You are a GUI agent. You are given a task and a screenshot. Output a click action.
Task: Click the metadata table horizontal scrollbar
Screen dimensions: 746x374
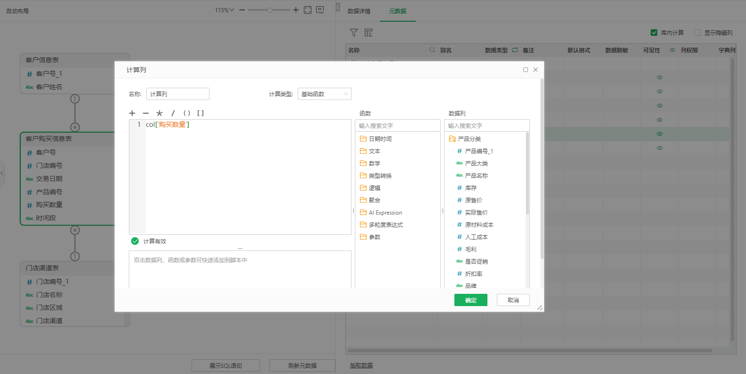[x=529, y=350]
